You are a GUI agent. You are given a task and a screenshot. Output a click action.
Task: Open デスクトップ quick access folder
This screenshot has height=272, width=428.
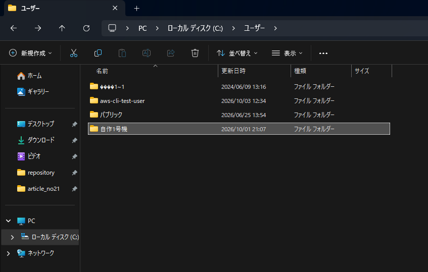click(x=40, y=124)
